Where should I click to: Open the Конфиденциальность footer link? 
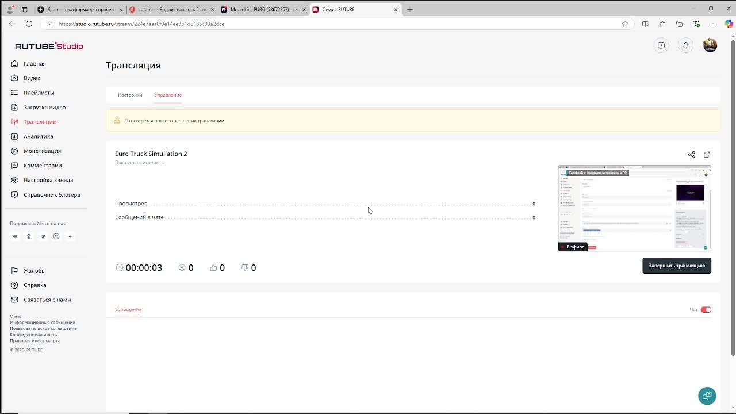[x=33, y=335]
